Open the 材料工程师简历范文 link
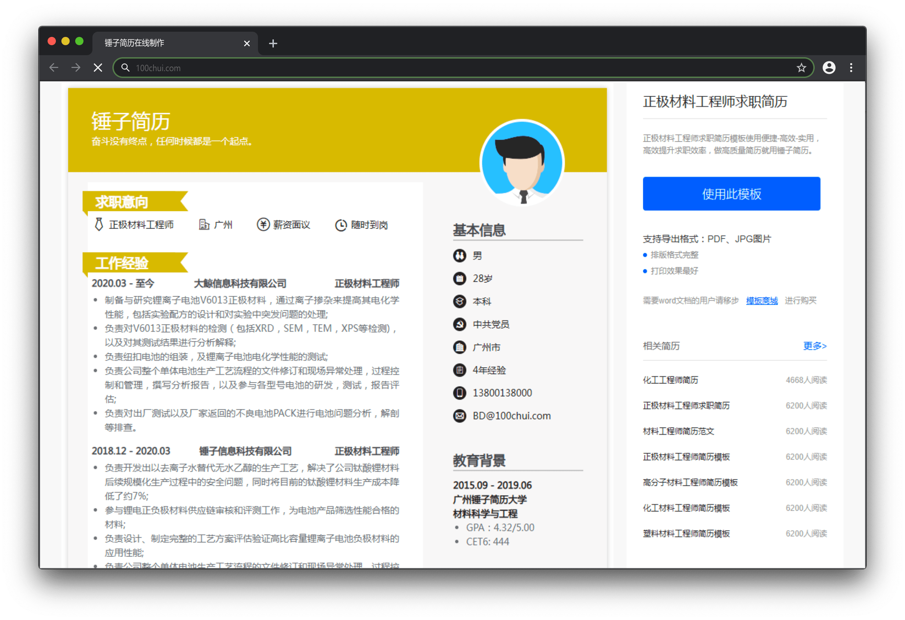 (678, 431)
